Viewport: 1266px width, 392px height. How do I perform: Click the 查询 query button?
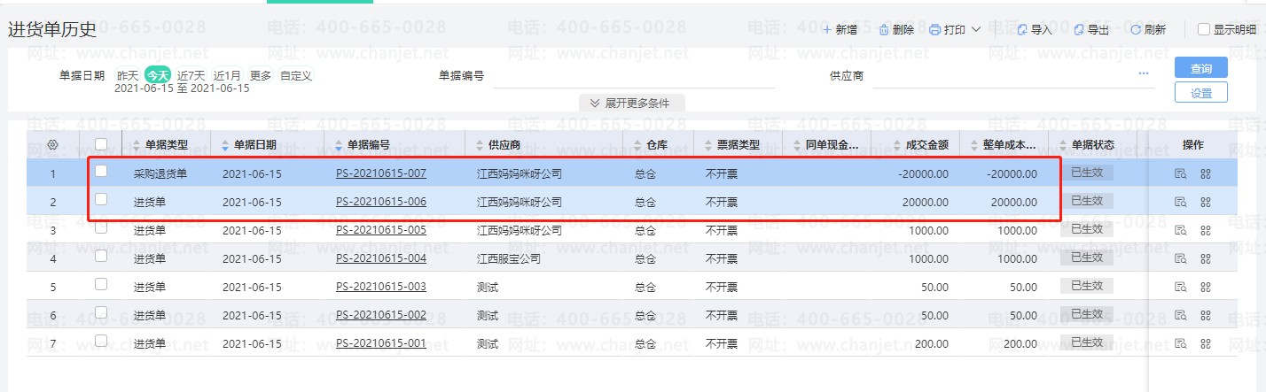click(x=1201, y=68)
